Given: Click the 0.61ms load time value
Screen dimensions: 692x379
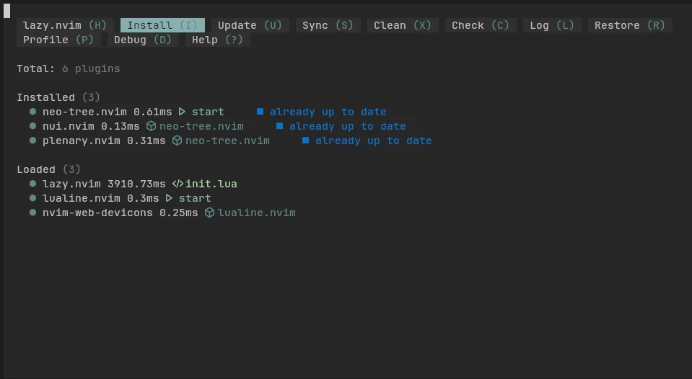Looking at the screenshot, I should pyautogui.click(x=153, y=112).
